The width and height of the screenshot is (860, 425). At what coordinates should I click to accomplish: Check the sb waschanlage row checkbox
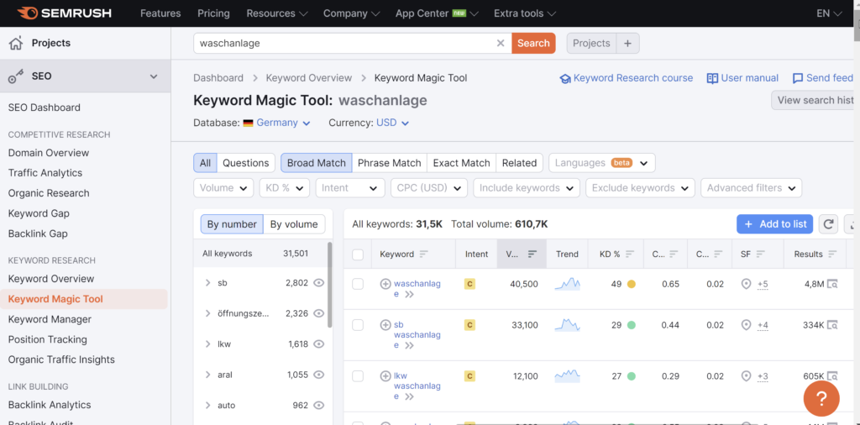358,325
